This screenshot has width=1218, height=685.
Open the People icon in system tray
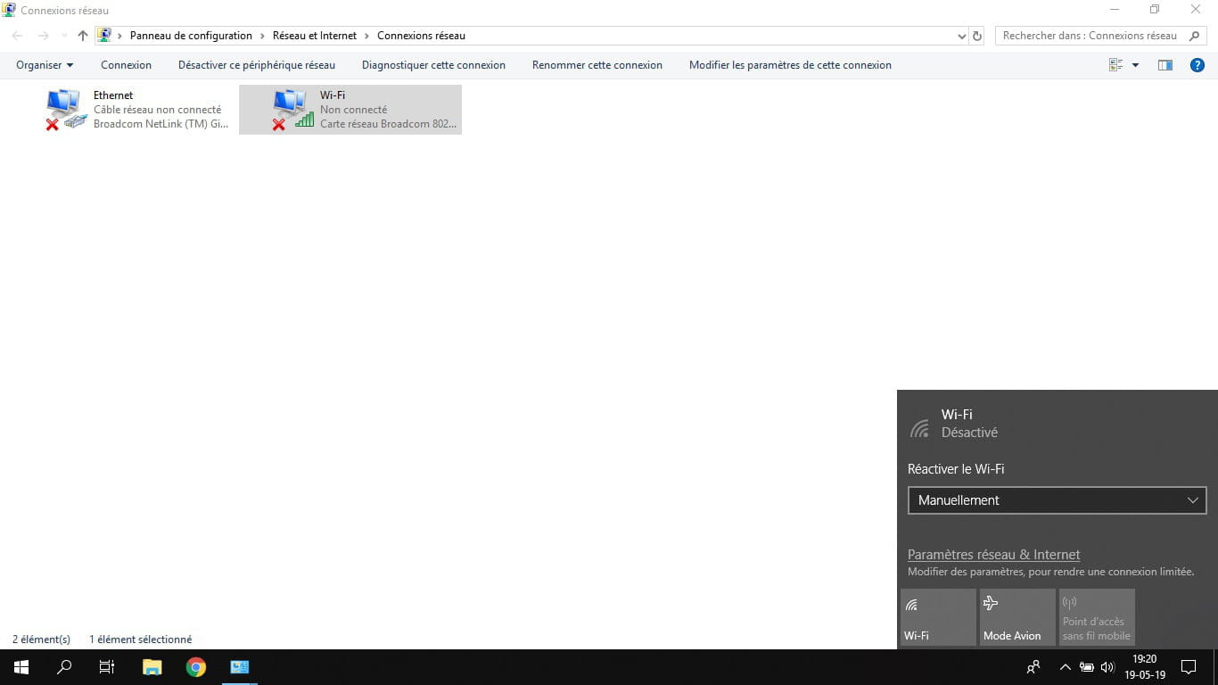(1033, 667)
